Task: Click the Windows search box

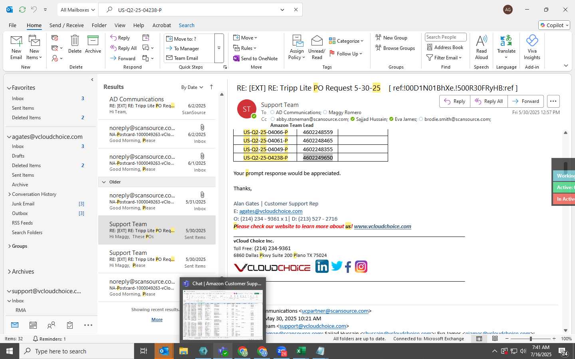Action: coord(77,351)
